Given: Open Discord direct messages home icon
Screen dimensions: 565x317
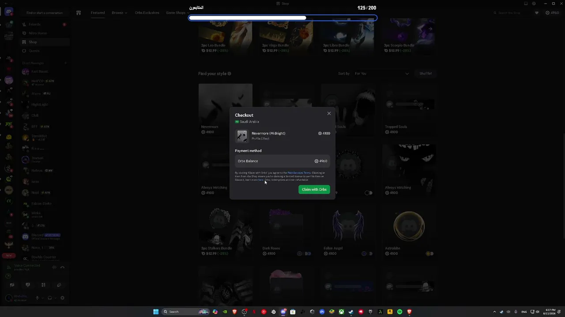Looking at the screenshot, I should coord(9,12).
